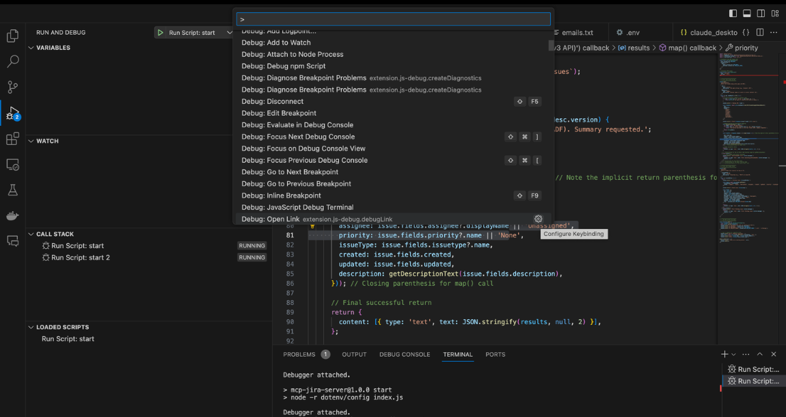786x417 pixels.
Task: Open the emails.txt editor tab
Action: [577, 32]
